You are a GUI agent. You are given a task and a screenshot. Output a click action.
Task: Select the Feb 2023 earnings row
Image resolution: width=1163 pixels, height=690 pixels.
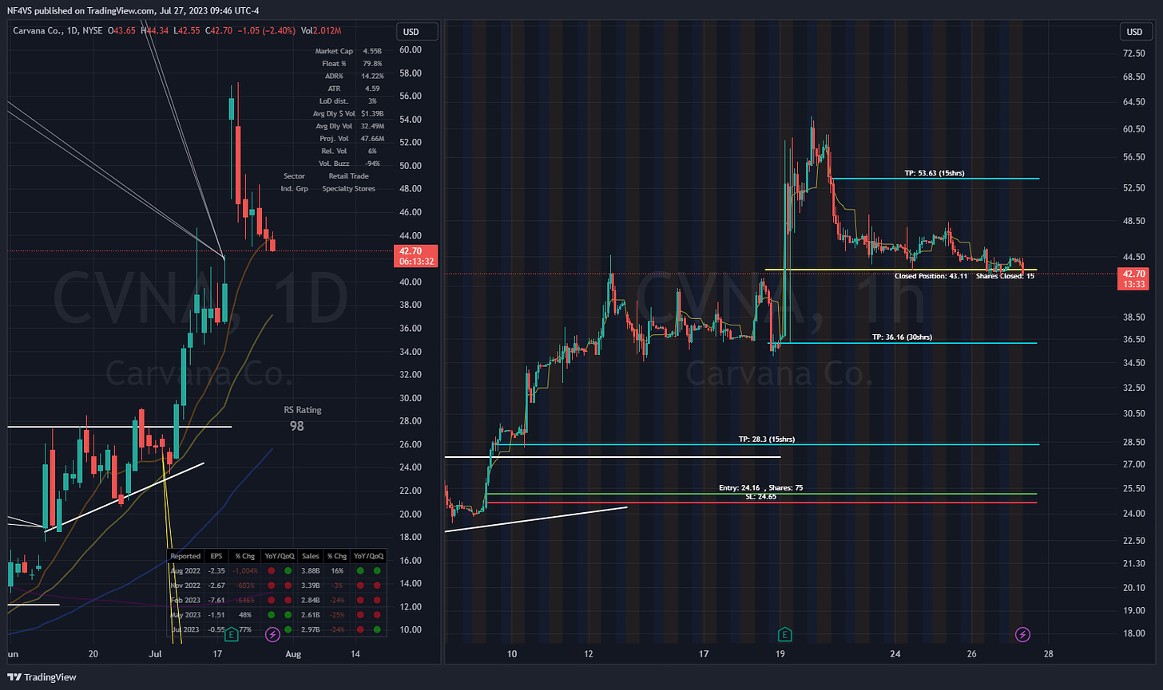click(x=276, y=599)
